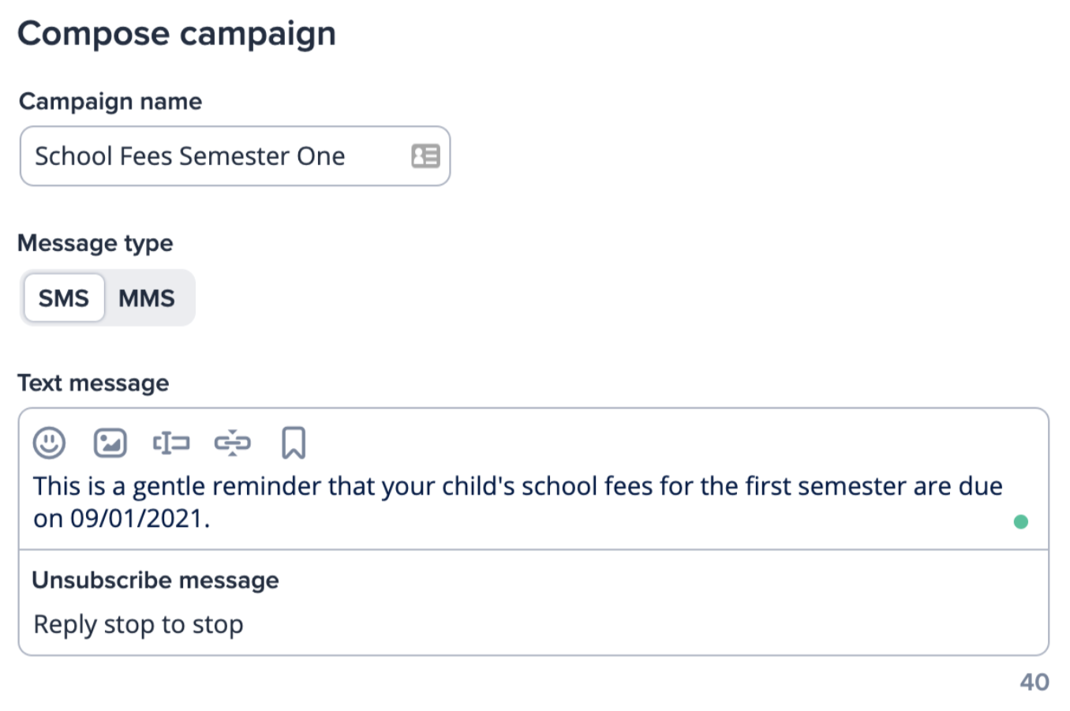Select the Reply stop to stop text

(x=137, y=624)
